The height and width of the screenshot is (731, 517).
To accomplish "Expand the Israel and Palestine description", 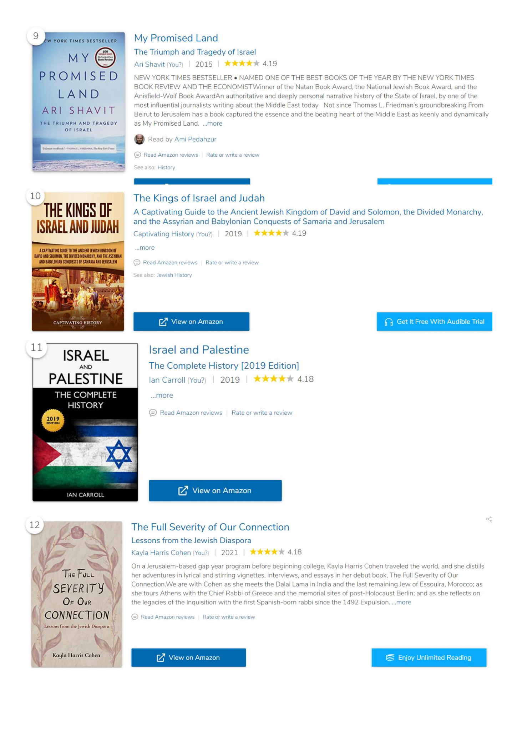I will 162,395.
